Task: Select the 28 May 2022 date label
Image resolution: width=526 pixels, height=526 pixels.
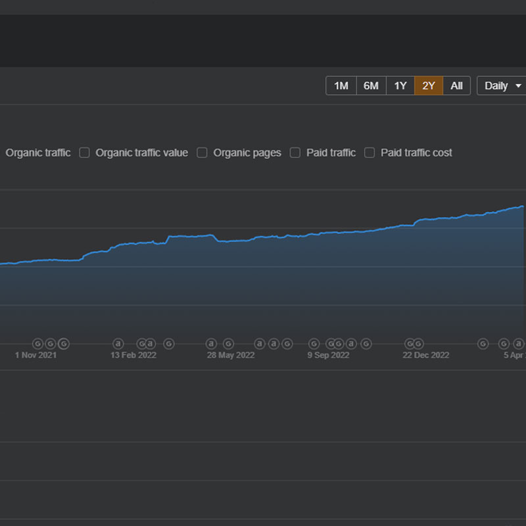Action: (231, 355)
